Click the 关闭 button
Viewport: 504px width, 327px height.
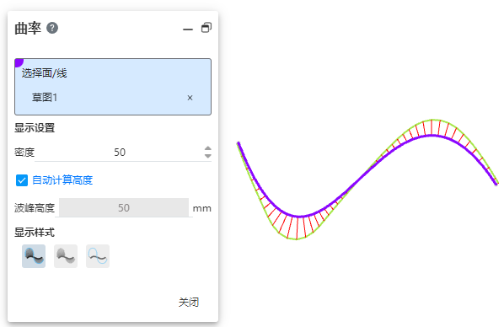189,303
